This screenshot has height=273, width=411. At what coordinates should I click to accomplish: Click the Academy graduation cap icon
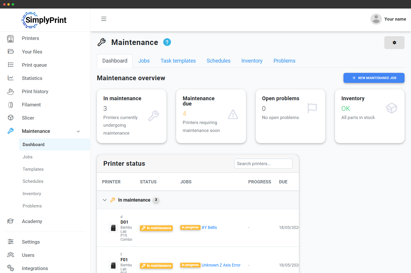tap(11, 221)
